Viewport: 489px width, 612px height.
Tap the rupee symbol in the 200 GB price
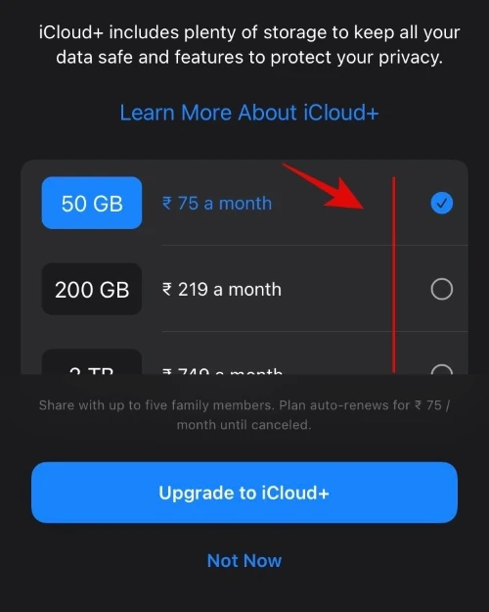pyautogui.click(x=166, y=289)
